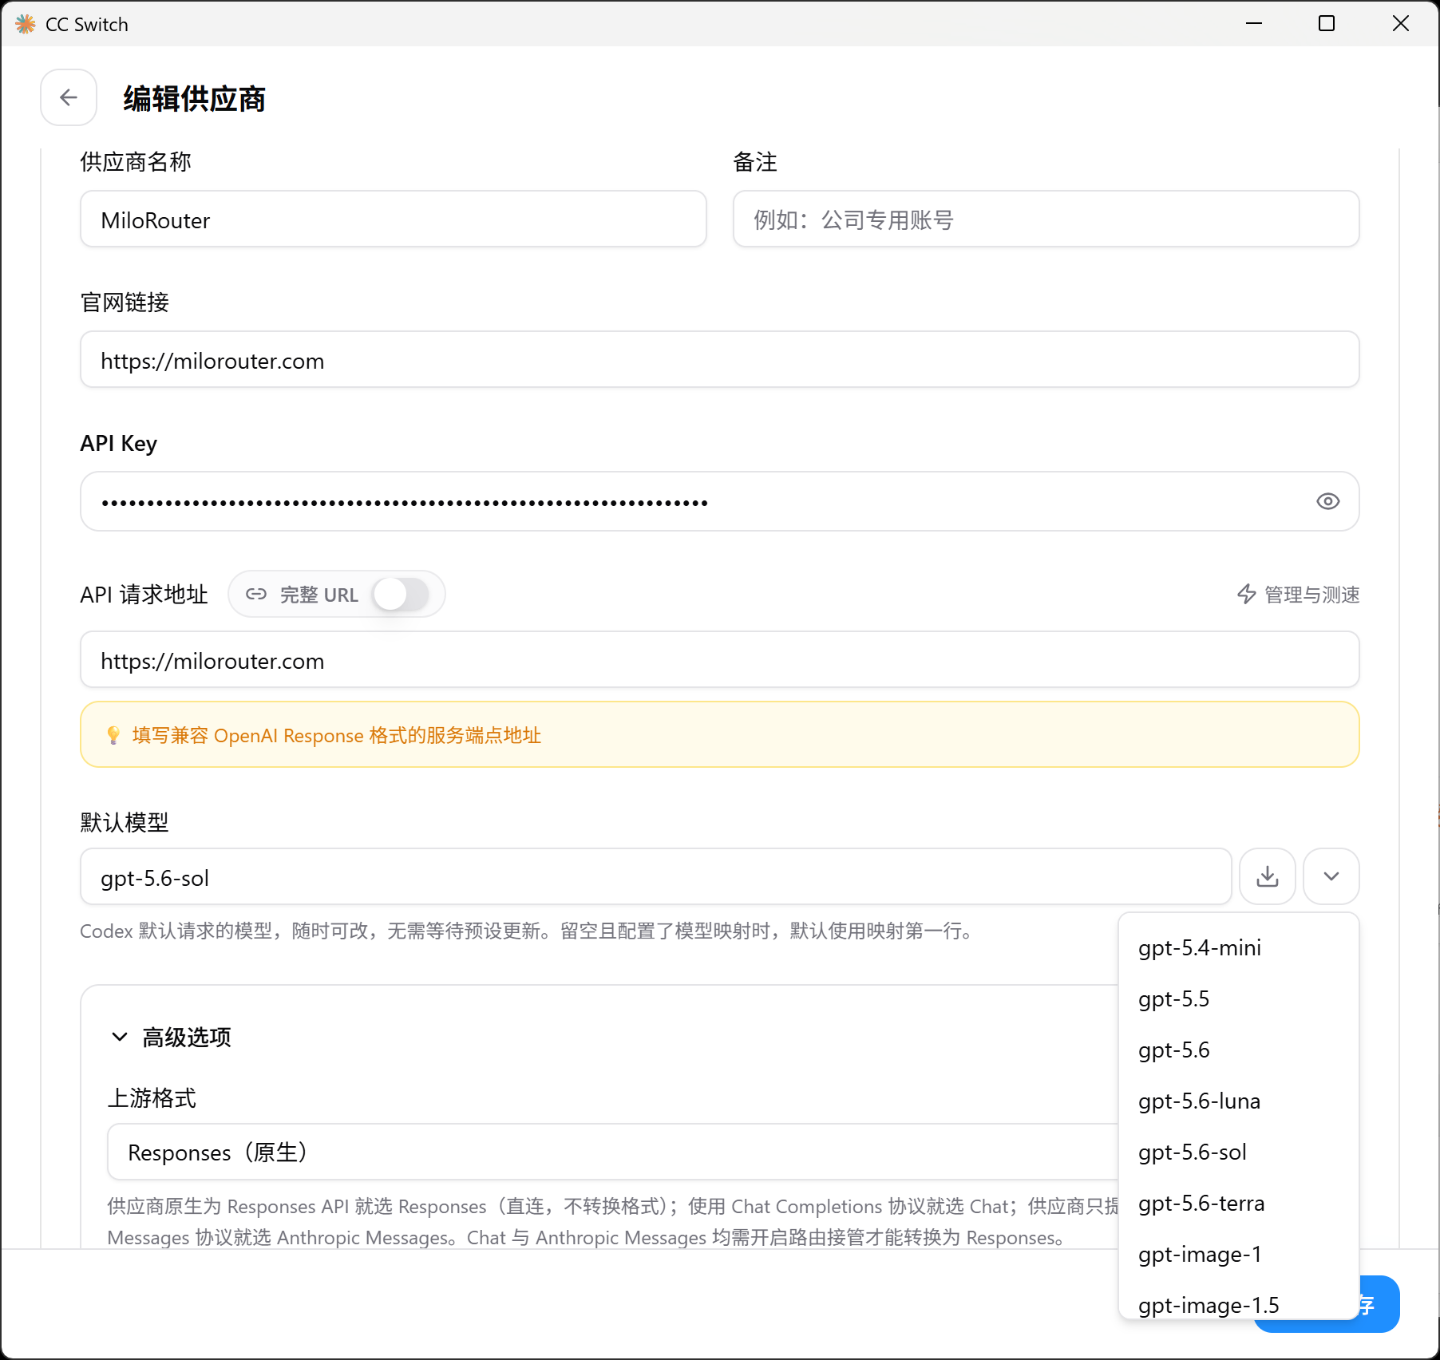This screenshot has width=1440, height=1360.
Task: Focus the API Key password field
Action: click(x=719, y=501)
